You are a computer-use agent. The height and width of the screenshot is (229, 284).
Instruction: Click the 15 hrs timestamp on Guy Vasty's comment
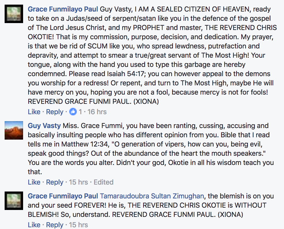coord(79,182)
